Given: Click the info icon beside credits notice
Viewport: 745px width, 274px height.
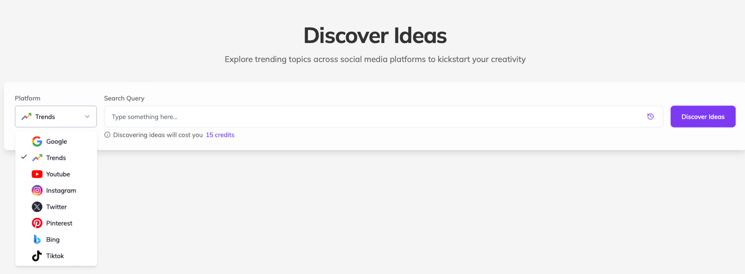Looking at the screenshot, I should click(108, 135).
